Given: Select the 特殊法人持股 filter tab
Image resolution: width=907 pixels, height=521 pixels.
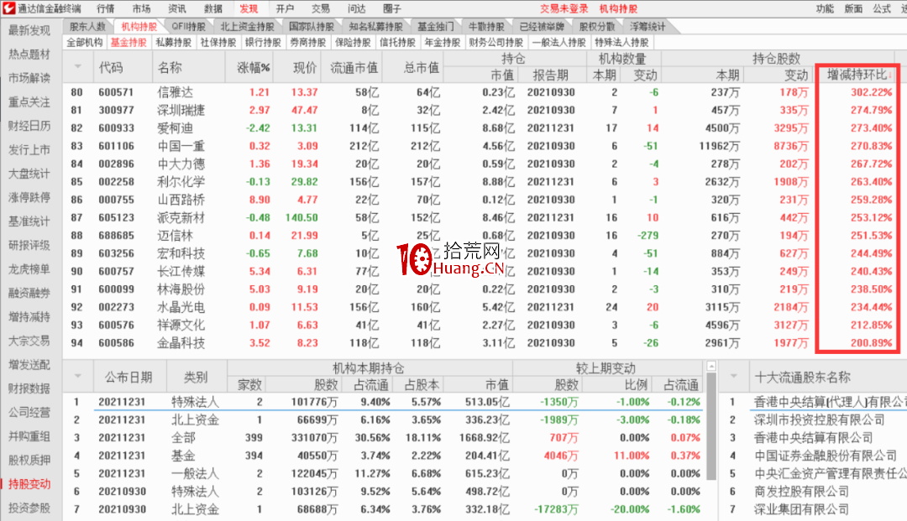Looking at the screenshot, I should point(621,42).
